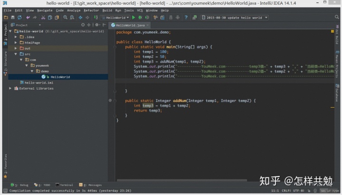The height and width of the screenshot is (195, 342).
Task: Open the Refactor menu
Action: [91, 10]
